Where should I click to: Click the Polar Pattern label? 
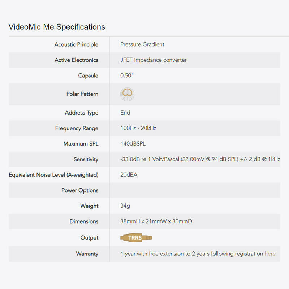(x=82, y=94)
